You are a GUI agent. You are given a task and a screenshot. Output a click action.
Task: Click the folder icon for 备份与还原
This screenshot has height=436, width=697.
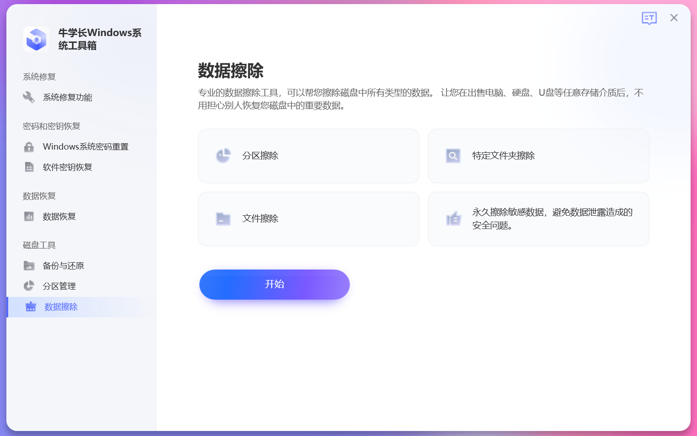(x=29, y=265)
